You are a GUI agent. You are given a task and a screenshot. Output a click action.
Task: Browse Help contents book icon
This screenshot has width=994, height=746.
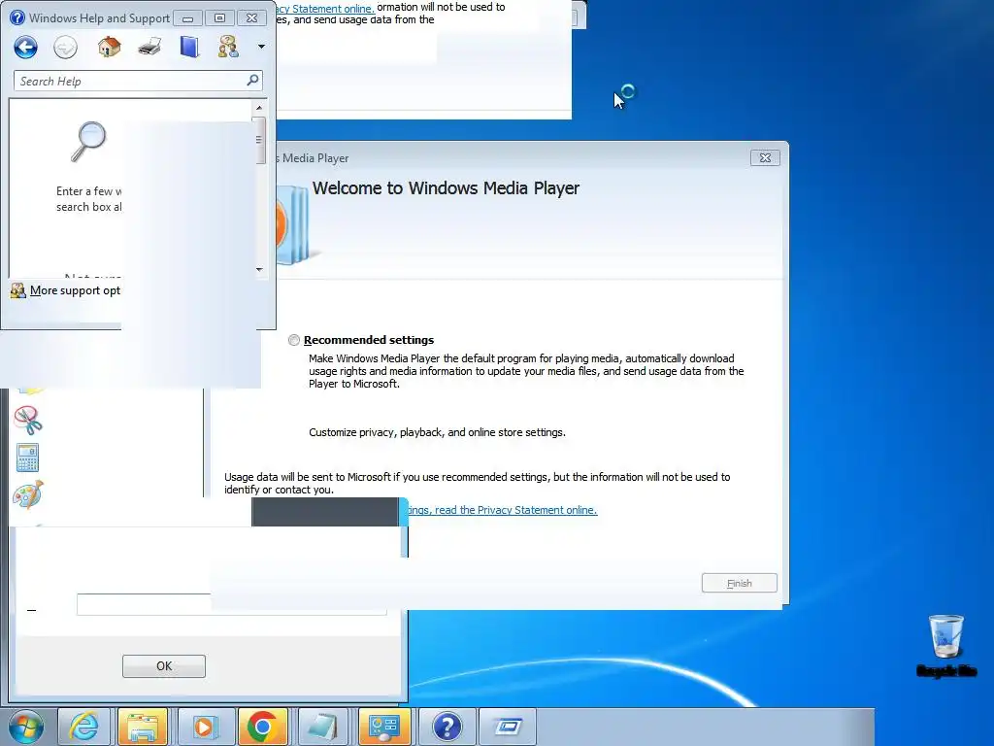point(189,47)
